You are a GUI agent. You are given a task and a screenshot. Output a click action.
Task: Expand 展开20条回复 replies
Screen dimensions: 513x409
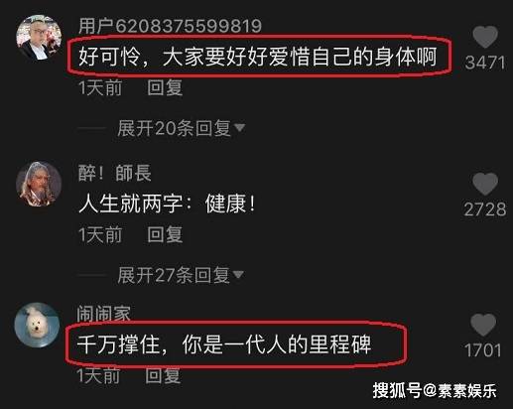pos(174,128)
